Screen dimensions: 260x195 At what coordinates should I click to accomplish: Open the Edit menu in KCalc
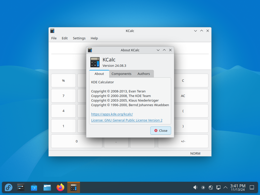[65, 38]
